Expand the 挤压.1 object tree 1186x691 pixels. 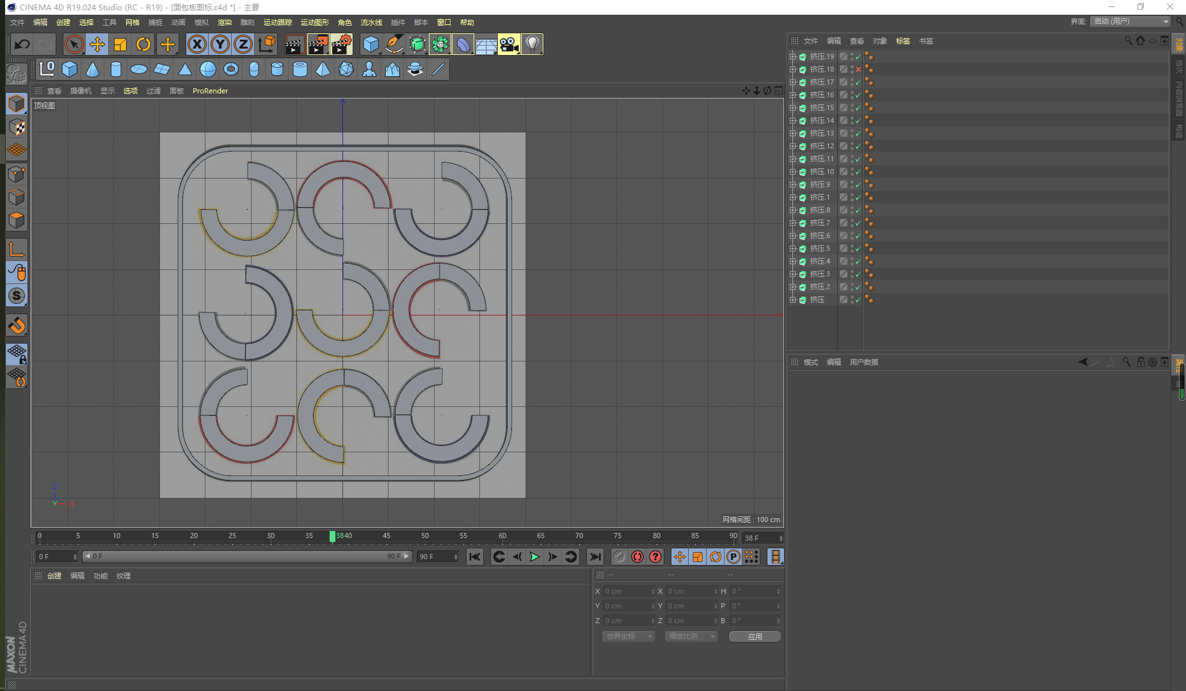(x=793, y=197)
